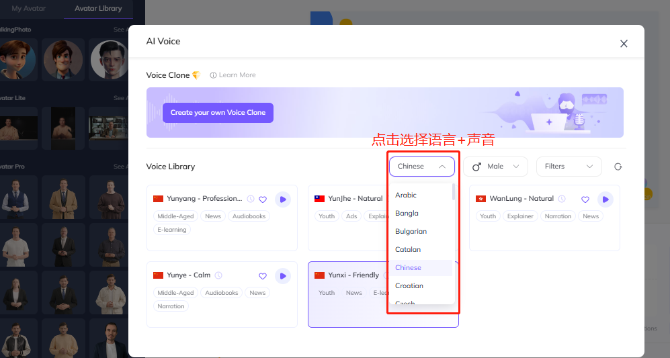This screenshot has width=670, height=358.
Task: Click the clock icon next to Yunye Calm
Action: pos(218,275)
